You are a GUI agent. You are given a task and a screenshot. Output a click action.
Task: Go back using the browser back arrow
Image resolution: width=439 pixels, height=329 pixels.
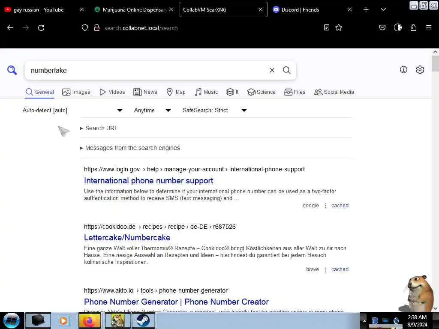tap(10, 28)
